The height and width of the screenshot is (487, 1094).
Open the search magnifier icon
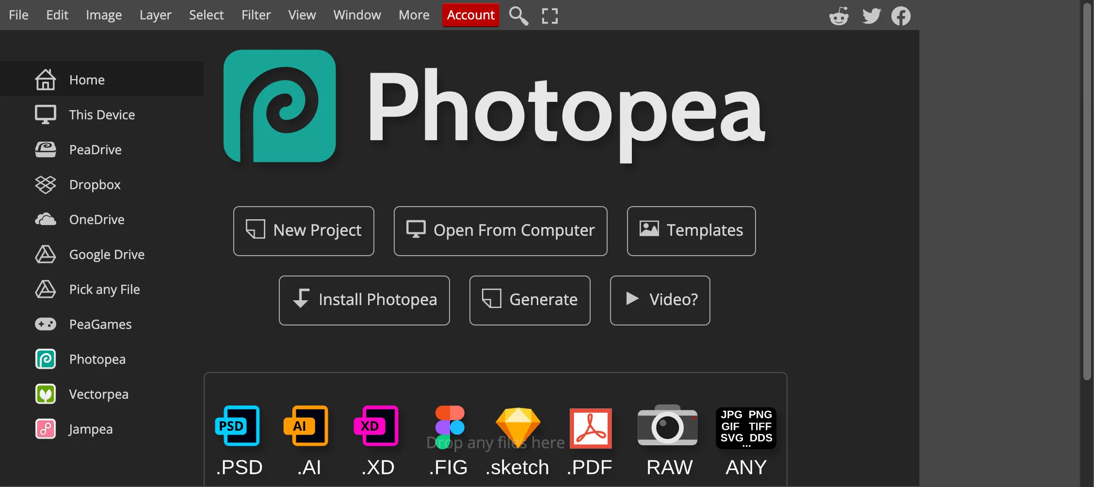(518, 16)
